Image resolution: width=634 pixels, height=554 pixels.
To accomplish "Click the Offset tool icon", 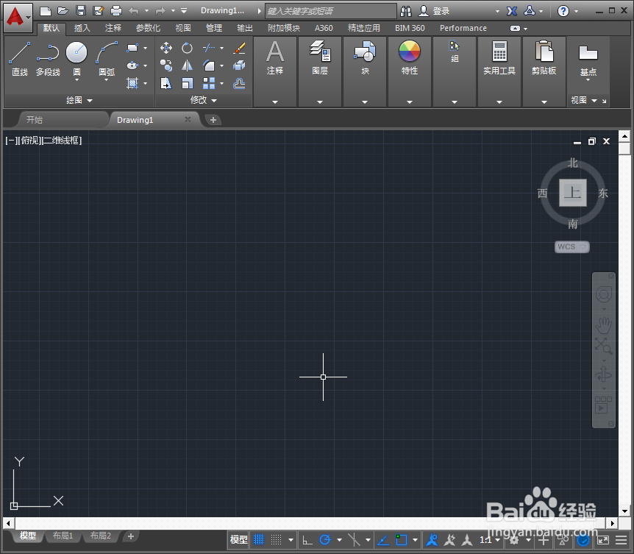I will pos(239,83).
